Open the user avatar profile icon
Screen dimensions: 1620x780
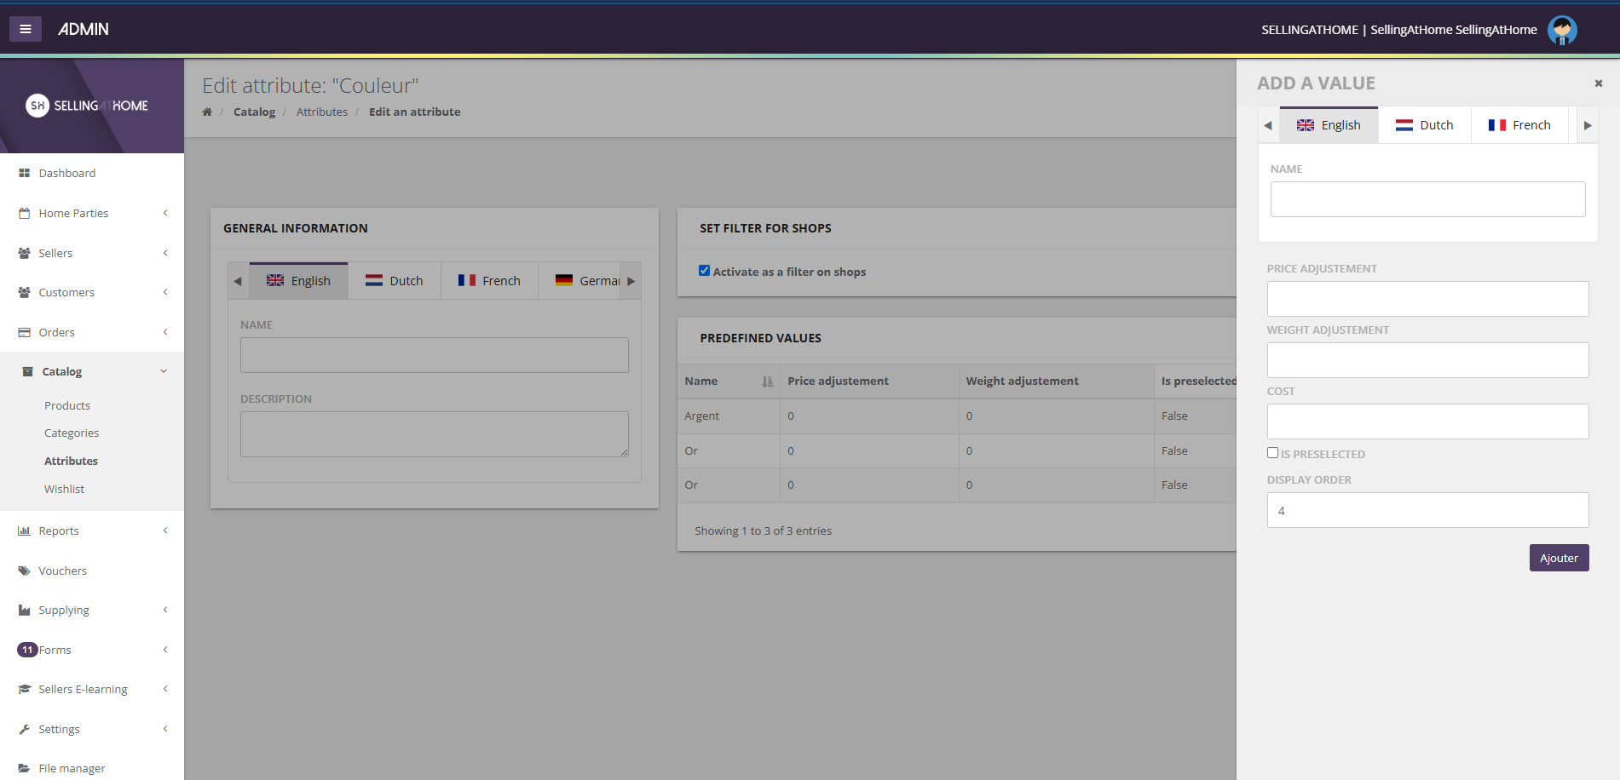pos(1561,30)
